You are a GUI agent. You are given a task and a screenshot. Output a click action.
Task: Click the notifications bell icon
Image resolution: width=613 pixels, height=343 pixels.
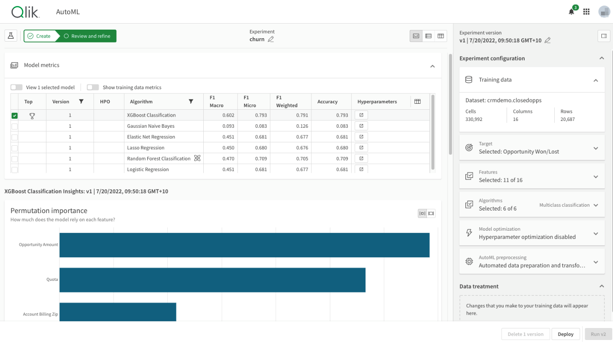571,12
